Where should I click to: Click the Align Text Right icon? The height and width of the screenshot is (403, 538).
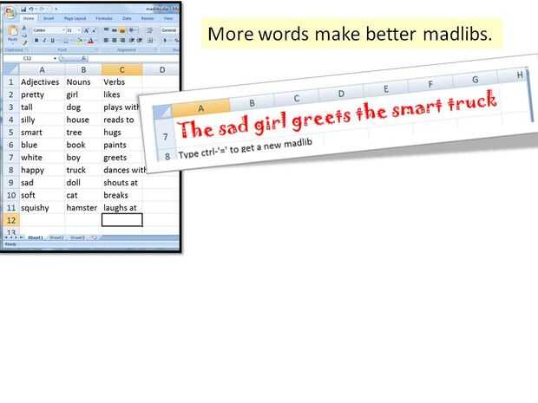[122, 41]
